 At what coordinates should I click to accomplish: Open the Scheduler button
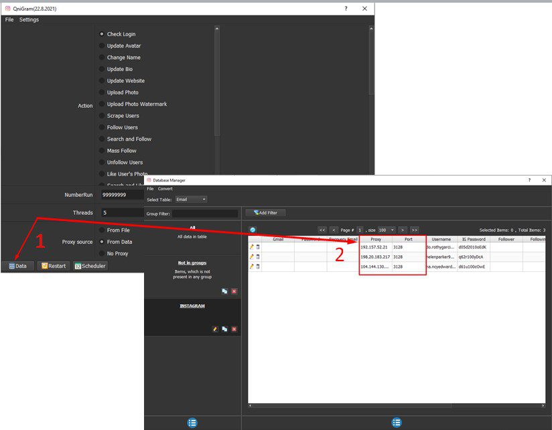pyautogui.click(x=90, y=266)
